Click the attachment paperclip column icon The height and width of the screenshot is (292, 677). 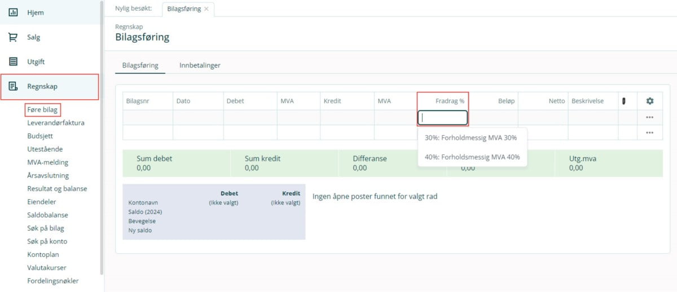(x=624, y=101)
